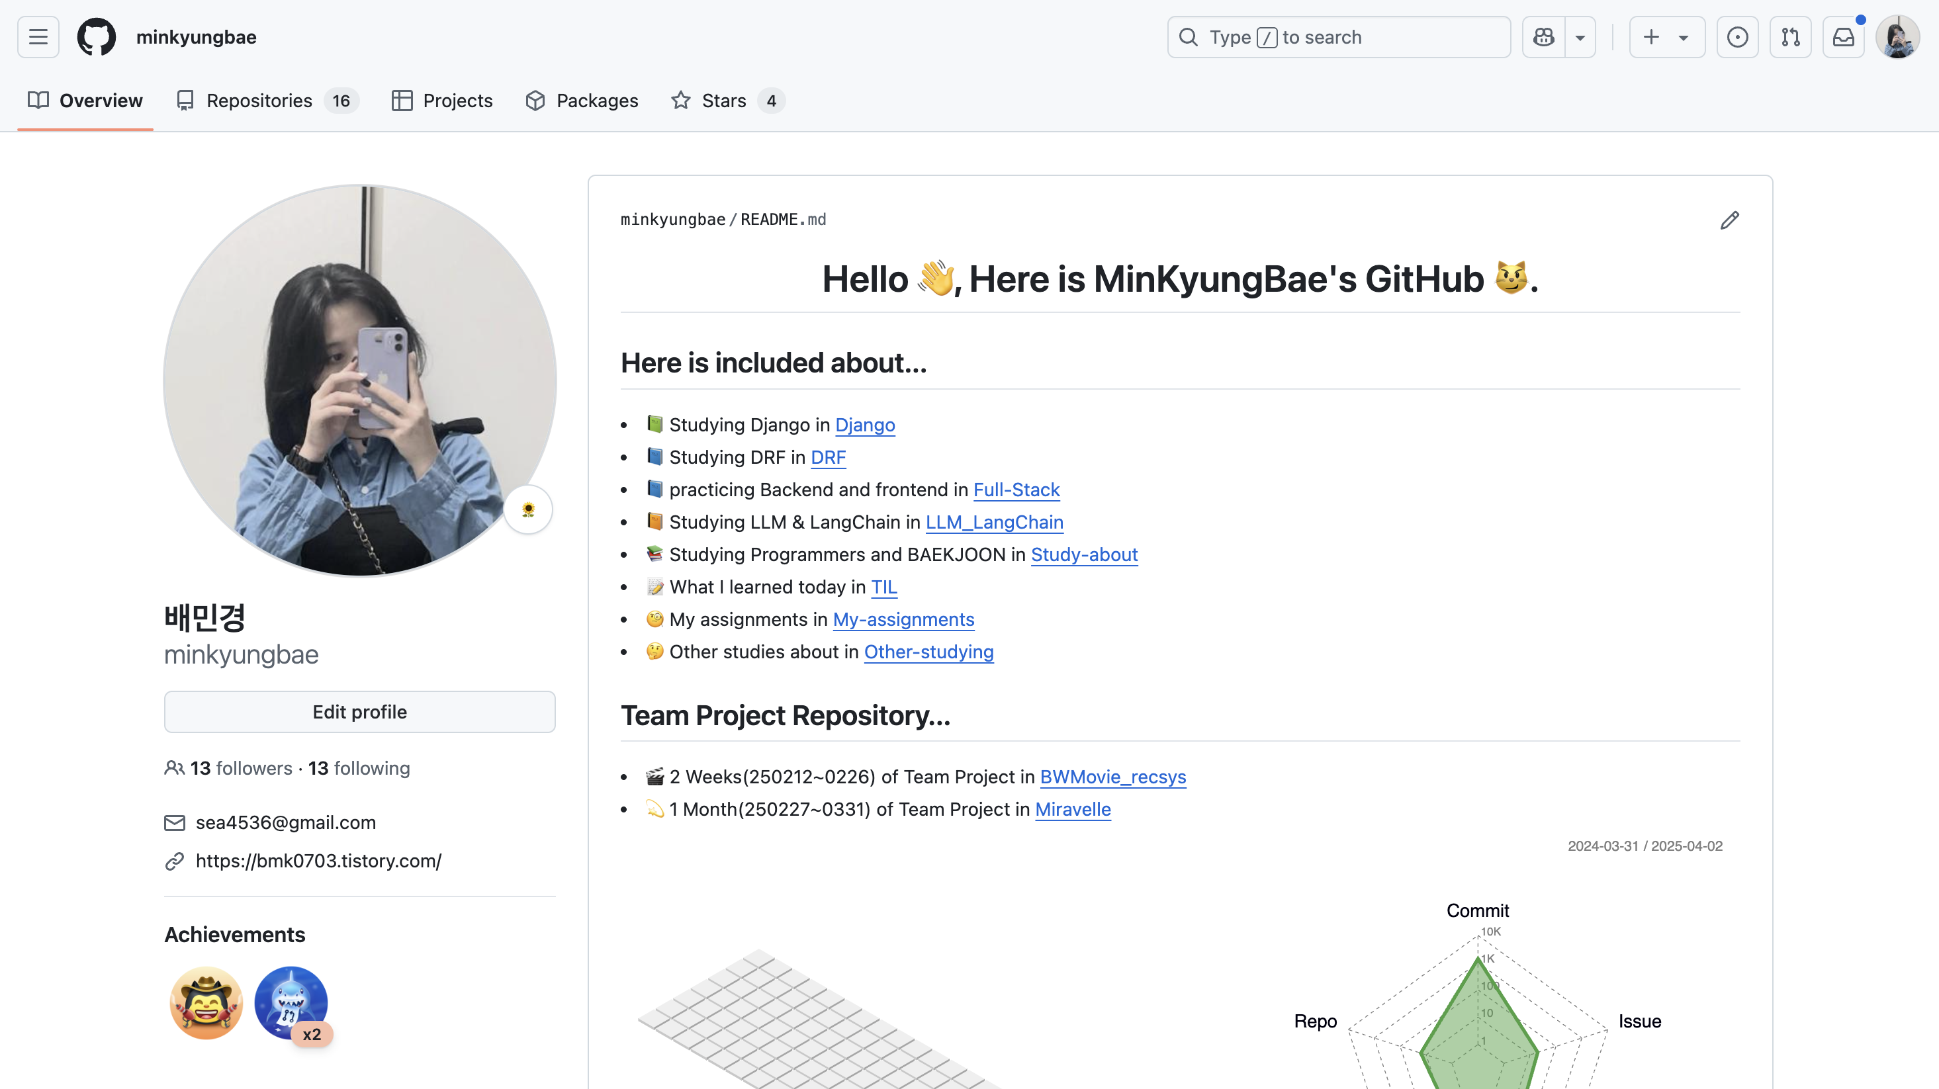This screenshot has height=1089, width=1939.
Task: Edit README with the pencil icon
Action: [1729, 220]
